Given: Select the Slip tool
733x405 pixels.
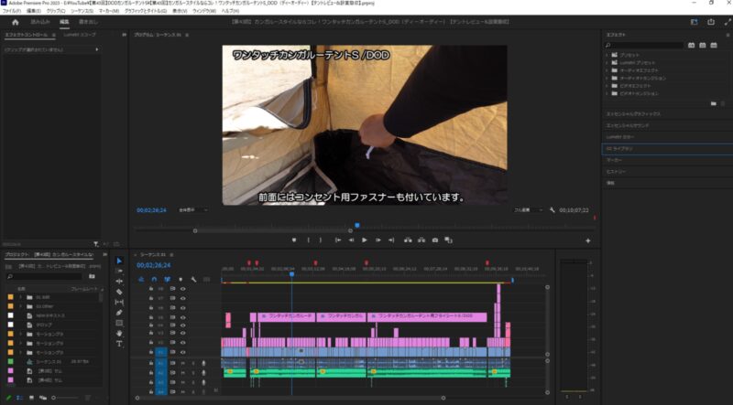Looking at the screenshot, I should (x=119, y=303).
